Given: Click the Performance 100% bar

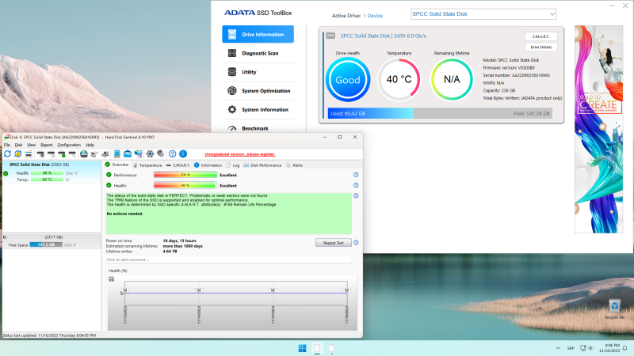Looking at the screenshot, I should (x=185, y=175).
